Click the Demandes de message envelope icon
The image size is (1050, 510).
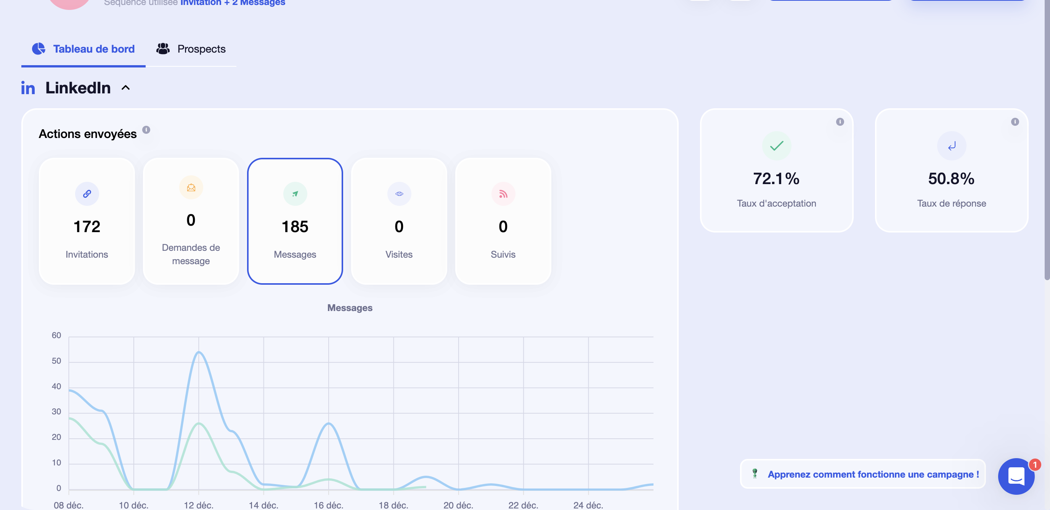pos(191,188)
